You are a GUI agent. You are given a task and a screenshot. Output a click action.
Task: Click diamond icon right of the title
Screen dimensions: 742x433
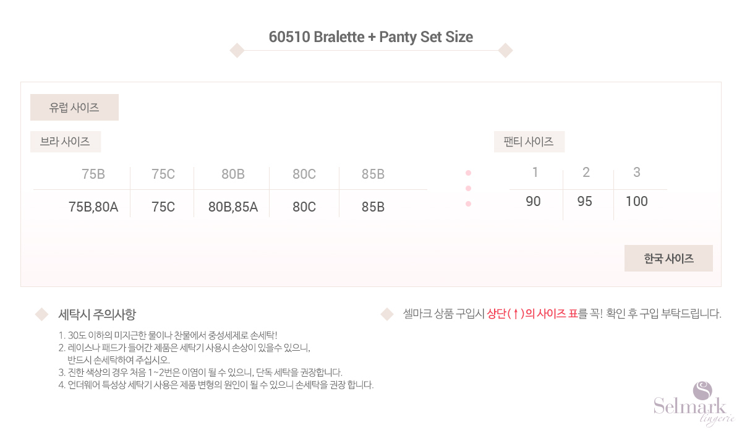(x=505, y=50)
